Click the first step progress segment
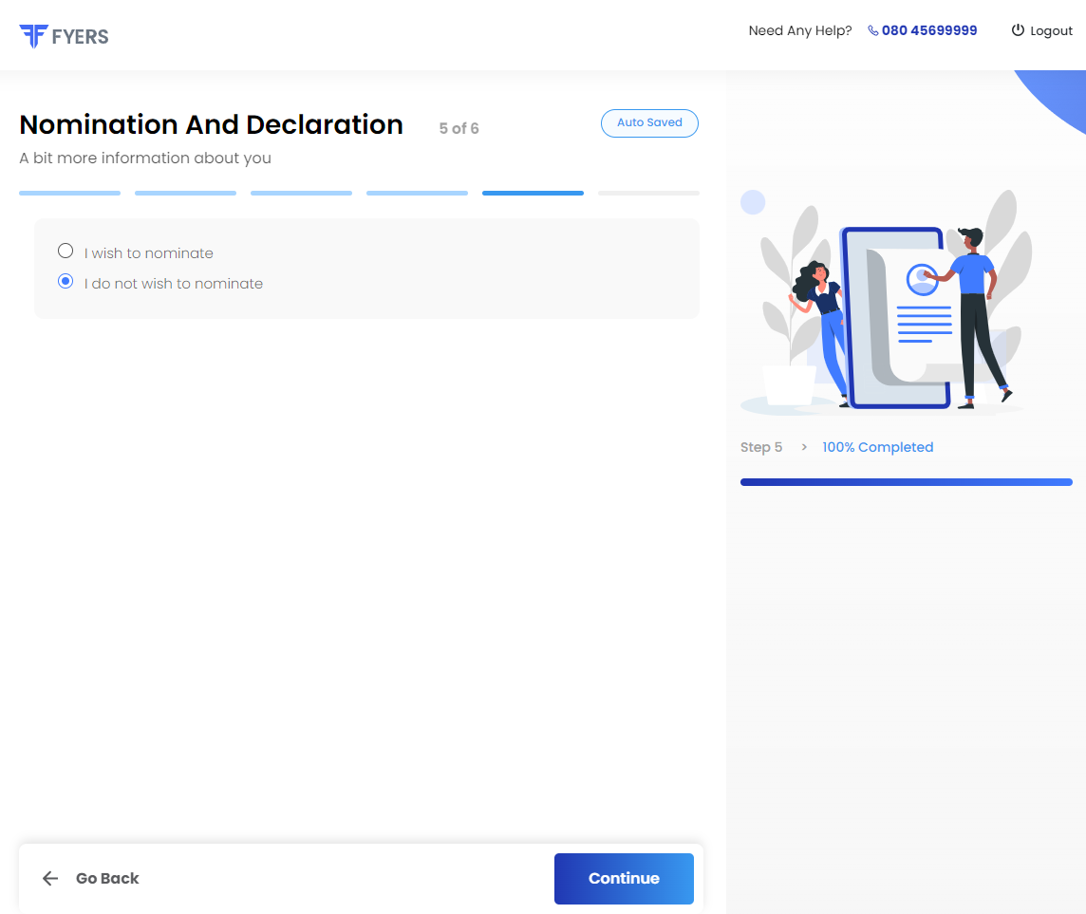 click(x=69, y=194)
